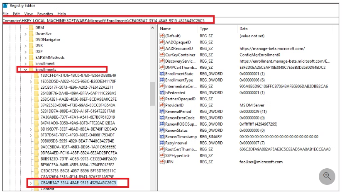Click the RenewalPeriod DWORD icon

(x=162, y=111)
